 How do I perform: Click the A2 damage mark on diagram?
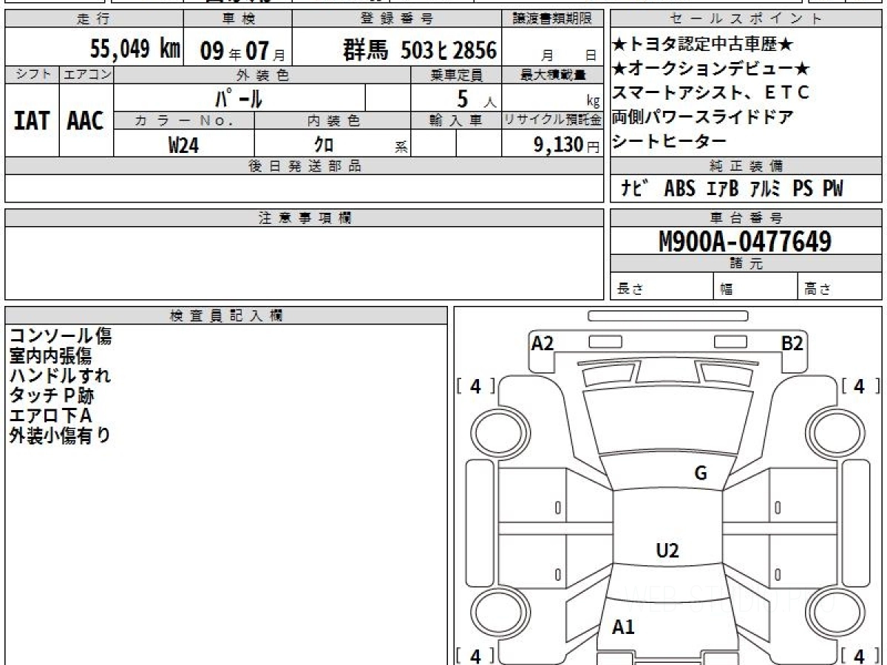pos(543,343)
